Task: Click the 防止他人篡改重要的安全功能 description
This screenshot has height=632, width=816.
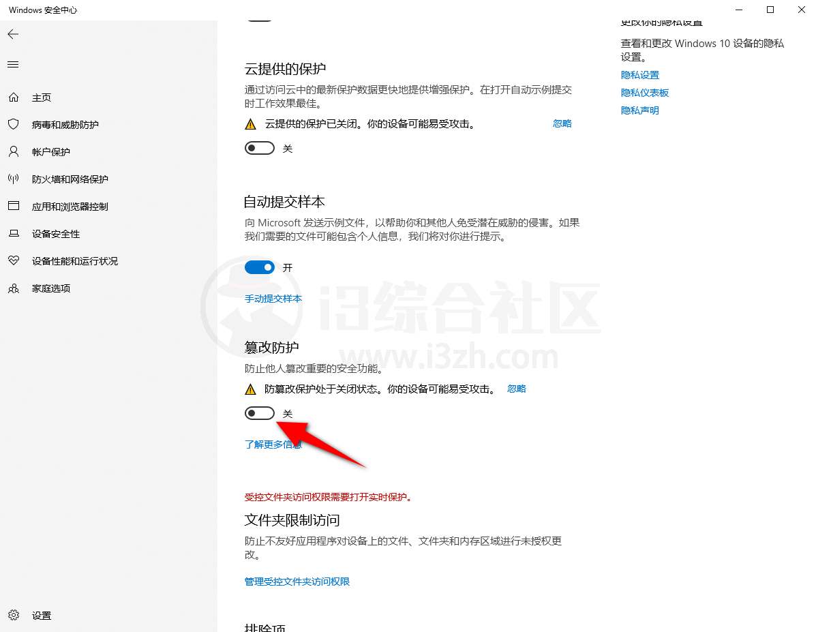Action: click(315, 369)
